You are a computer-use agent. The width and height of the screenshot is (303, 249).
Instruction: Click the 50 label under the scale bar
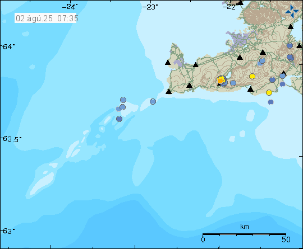(286, 239)
